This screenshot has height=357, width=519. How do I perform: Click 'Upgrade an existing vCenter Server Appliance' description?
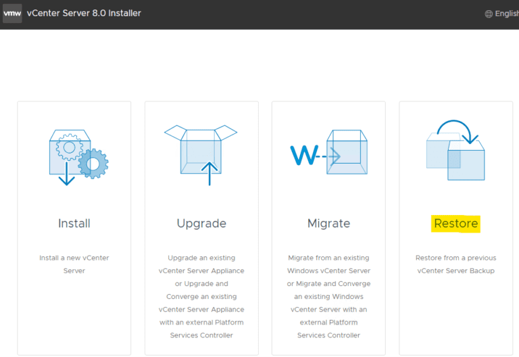tap(201, 296)
